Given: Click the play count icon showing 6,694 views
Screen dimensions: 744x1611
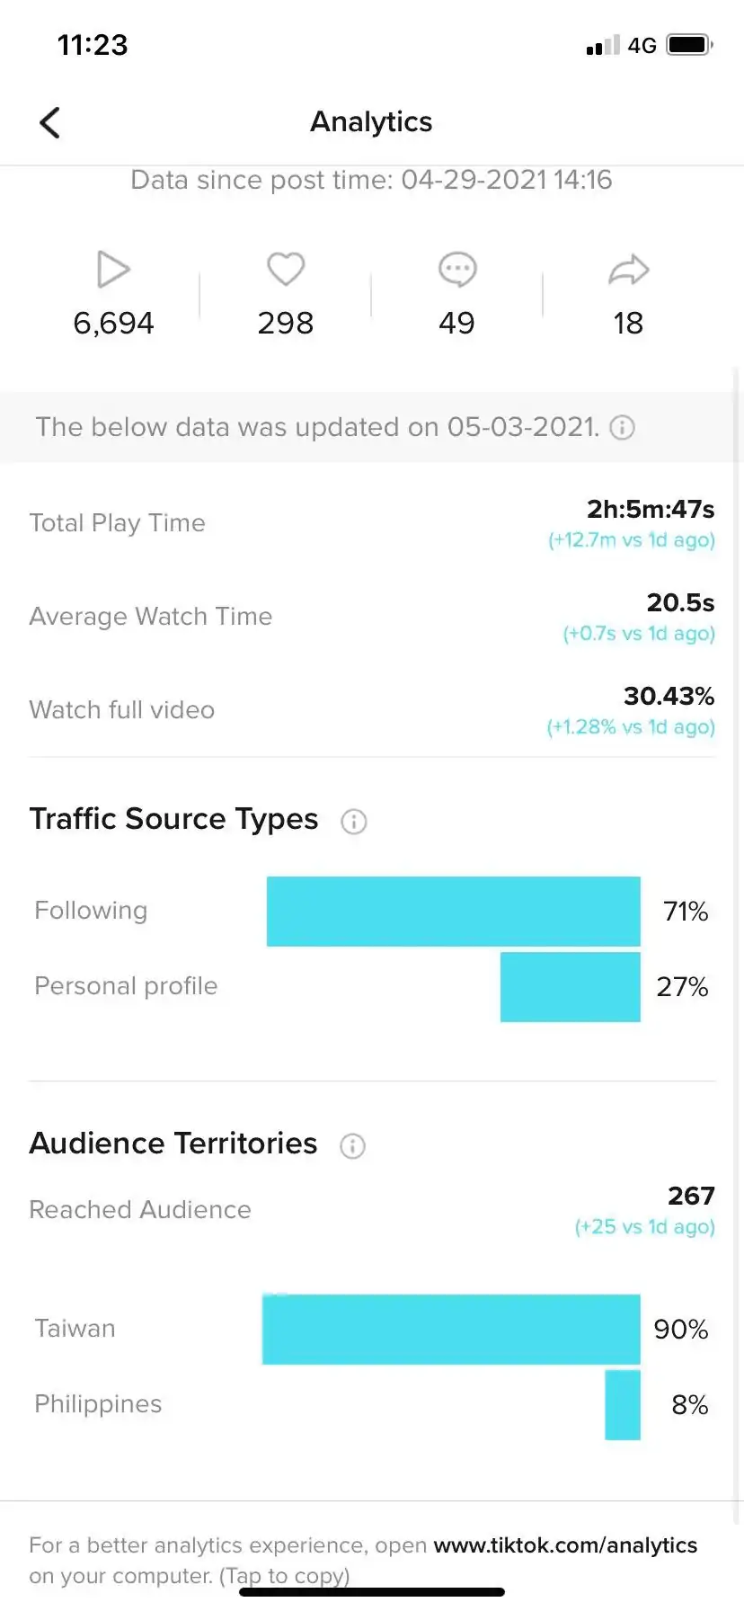Looking at the screenshot, I should coord(112,268).
